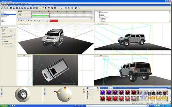Select the Unsmooth radio button

[x=3, y=41]
